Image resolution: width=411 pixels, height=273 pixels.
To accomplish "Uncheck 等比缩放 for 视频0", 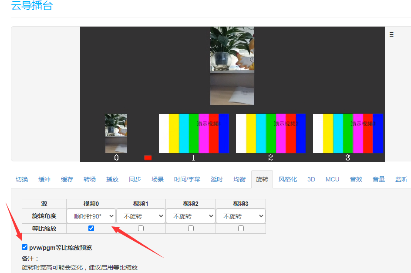I will 91,229.
